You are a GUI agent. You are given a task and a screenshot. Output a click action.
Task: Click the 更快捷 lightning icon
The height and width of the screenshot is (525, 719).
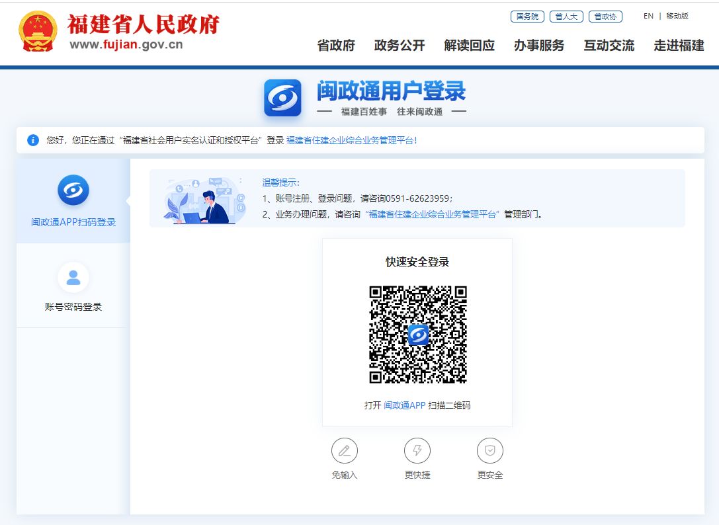[x=417, y=451]
